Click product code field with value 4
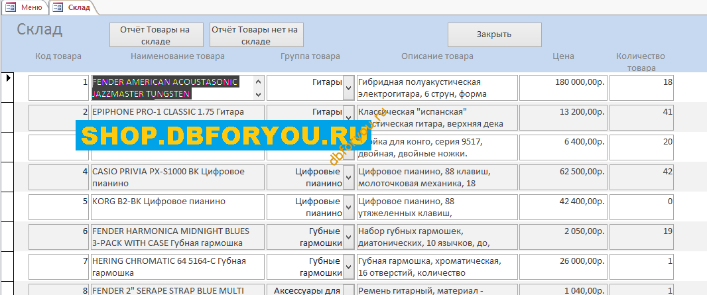The image size is (707, 295). (58, 178)
